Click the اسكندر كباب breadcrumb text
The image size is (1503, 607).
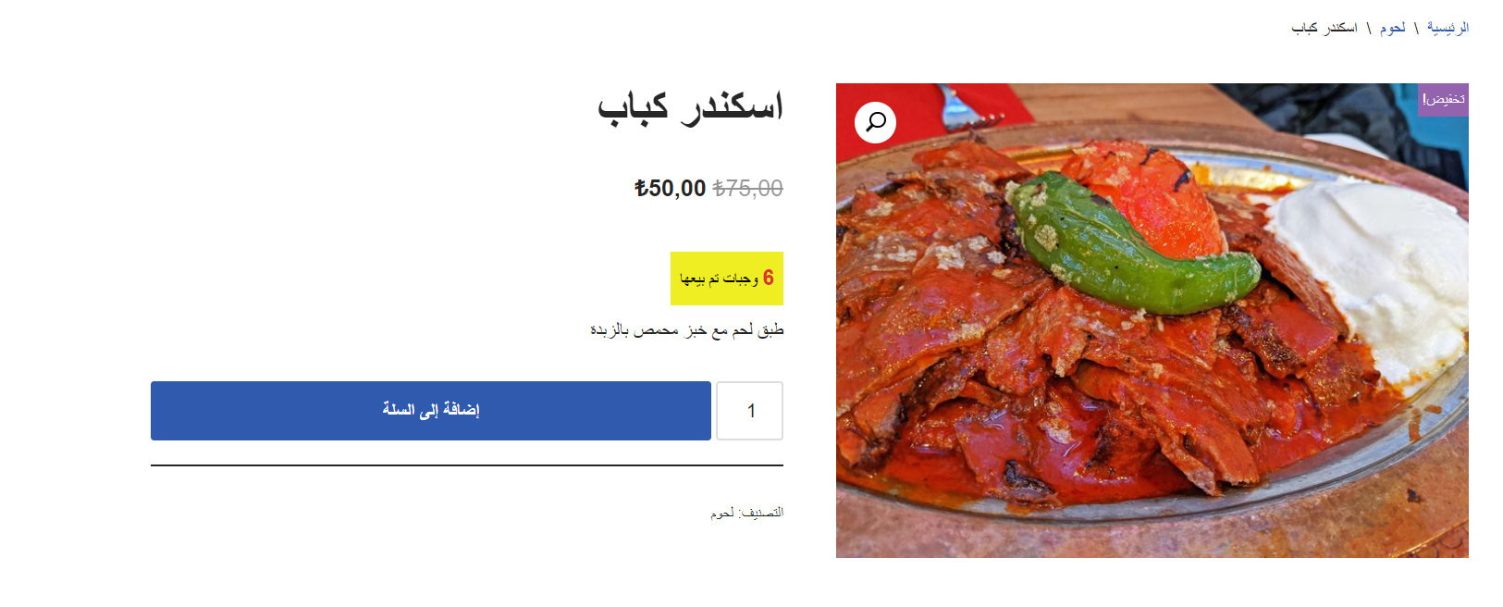pyautogui.click(x=1324, y=28)
